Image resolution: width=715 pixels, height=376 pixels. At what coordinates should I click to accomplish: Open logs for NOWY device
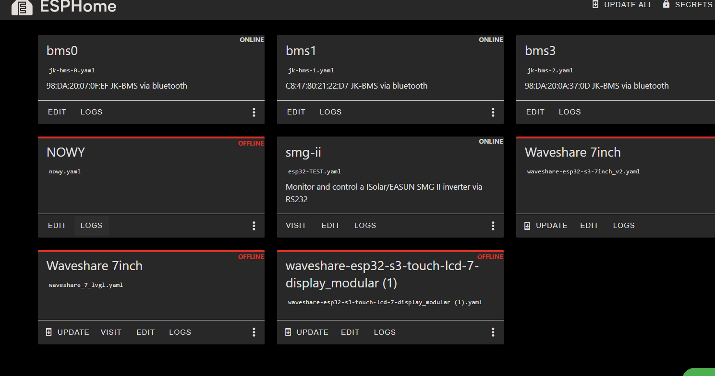tap(92, 226)
